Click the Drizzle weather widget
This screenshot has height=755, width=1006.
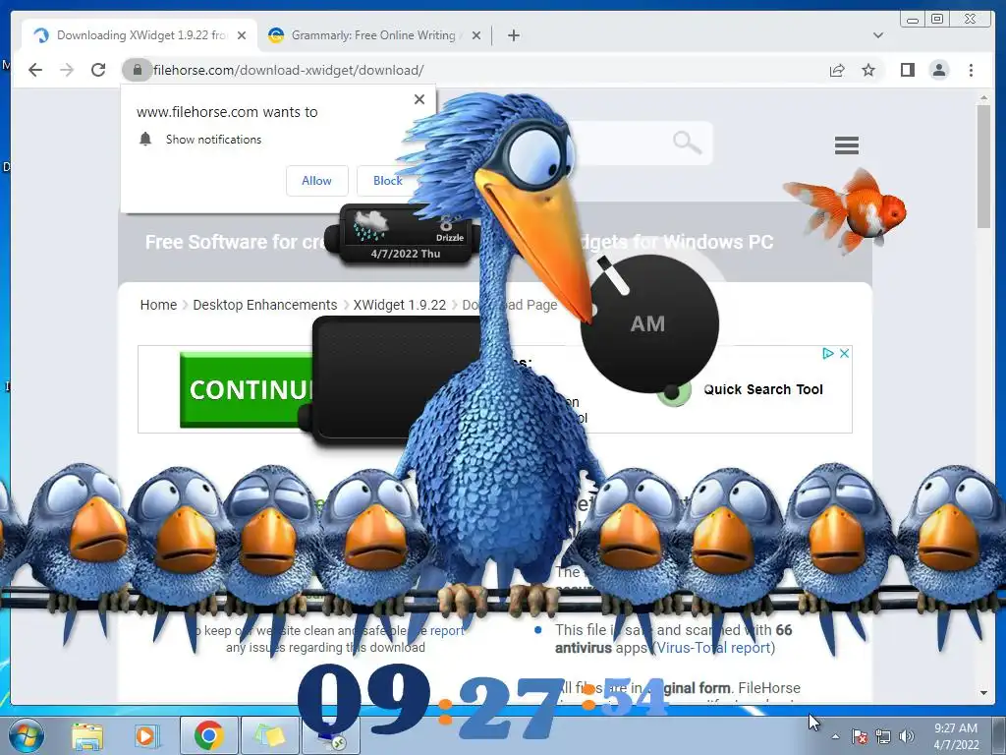(x=404, y=235)
